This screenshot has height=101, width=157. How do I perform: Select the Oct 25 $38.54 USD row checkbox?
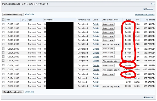3,74
